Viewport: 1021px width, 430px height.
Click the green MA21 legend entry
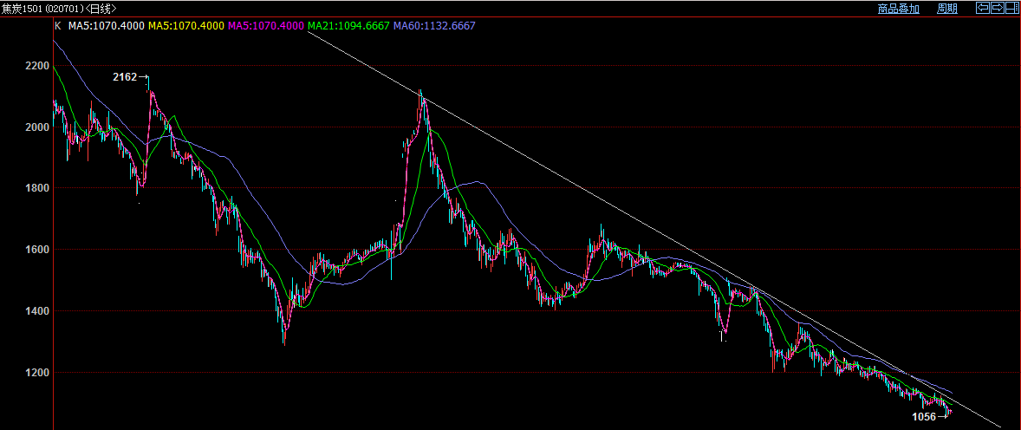click(x=348, y=26)
